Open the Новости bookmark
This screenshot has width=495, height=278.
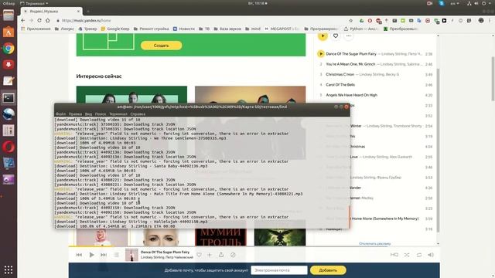[184, 29]
